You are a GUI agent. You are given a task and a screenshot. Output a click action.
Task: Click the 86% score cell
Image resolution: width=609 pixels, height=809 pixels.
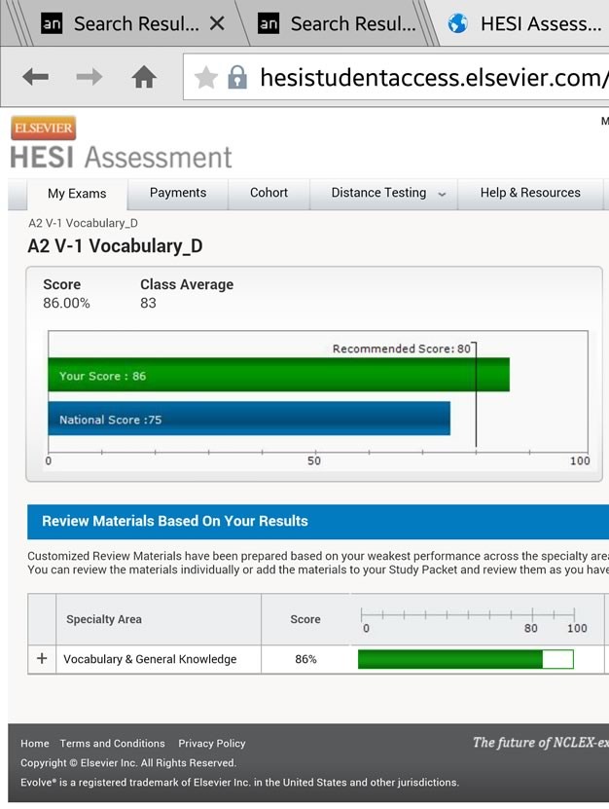point(305,659)
